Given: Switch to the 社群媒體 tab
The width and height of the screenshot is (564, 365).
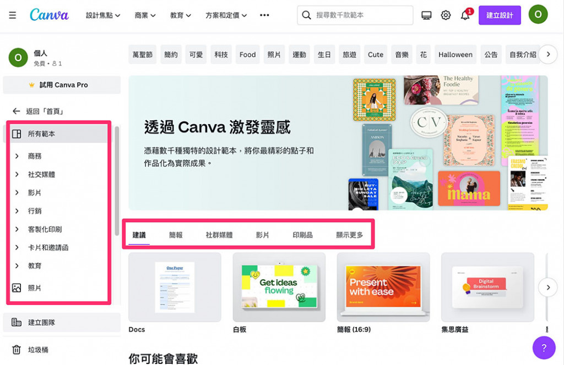Looking at the screenshot, I should click(219, 235).
